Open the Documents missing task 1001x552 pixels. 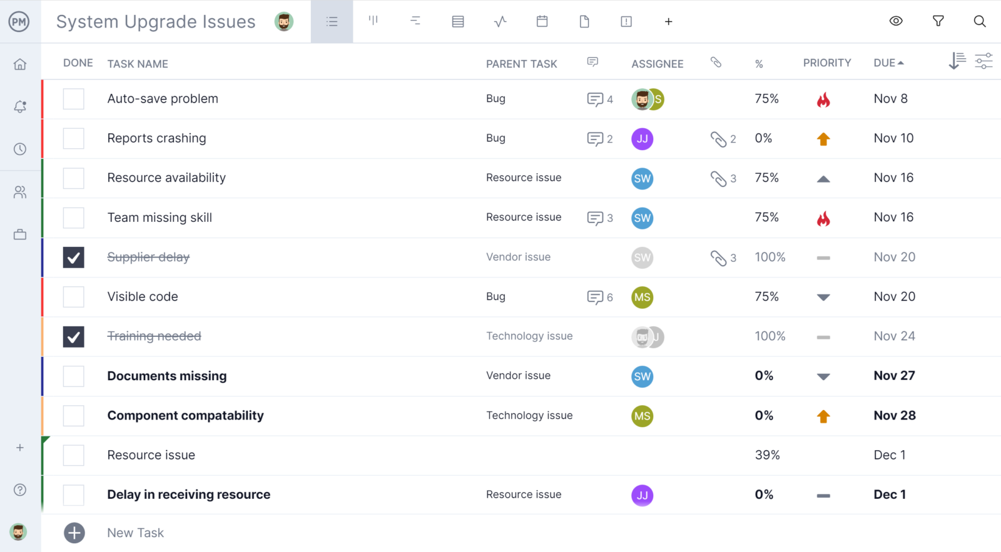tap(167, 376)
